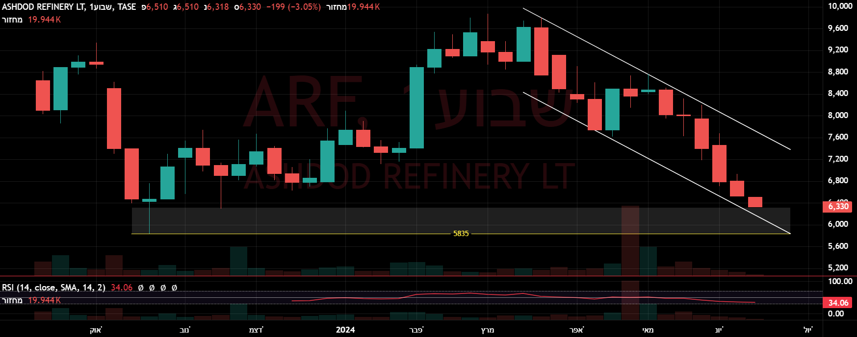Select the מחזור 19.944K volume legend under title

(31, 20)
